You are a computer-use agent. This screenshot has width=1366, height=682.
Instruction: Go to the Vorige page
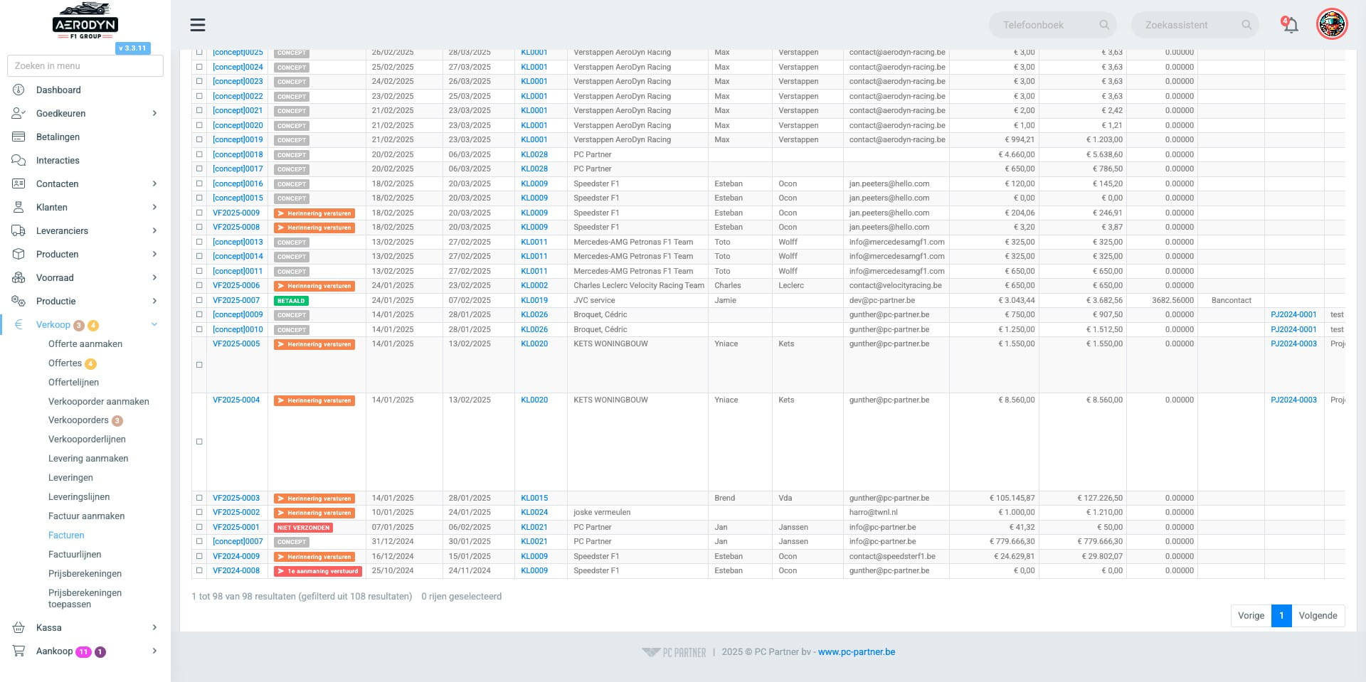point(1251,616)
